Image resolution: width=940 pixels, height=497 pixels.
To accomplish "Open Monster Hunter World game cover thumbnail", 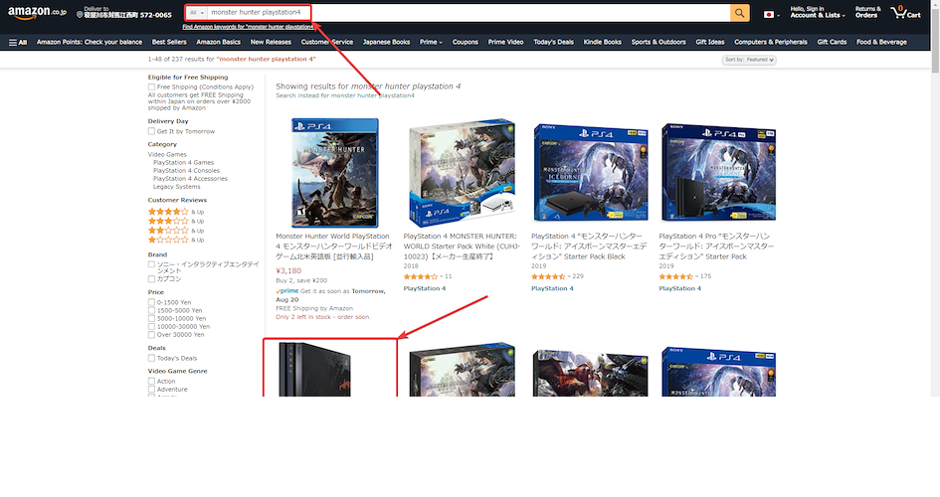I will coord(334,173).
